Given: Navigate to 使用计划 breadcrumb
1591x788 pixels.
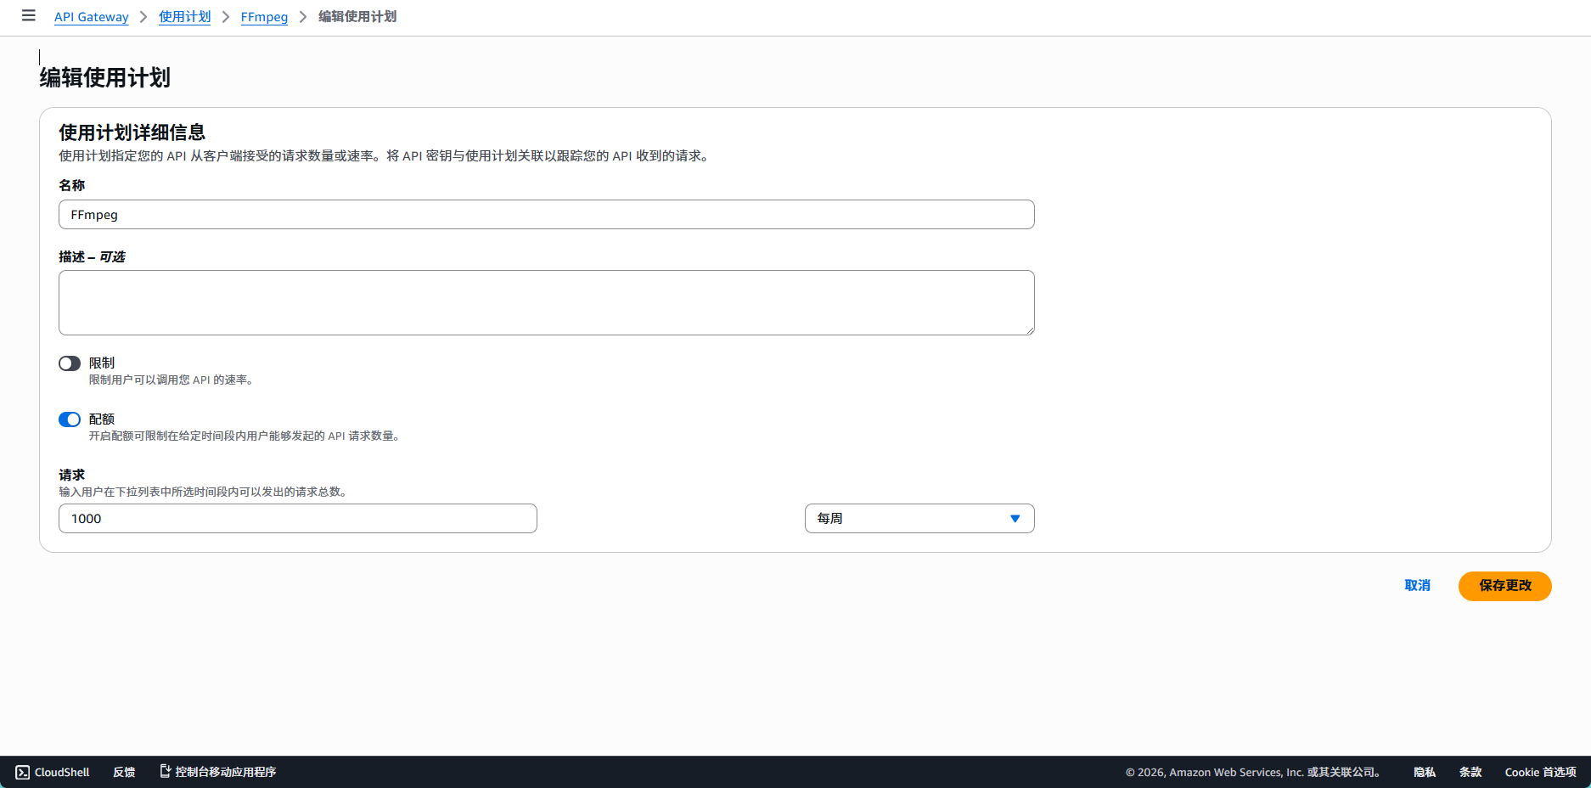Looking at the screenshot, I should pos(184,17).
